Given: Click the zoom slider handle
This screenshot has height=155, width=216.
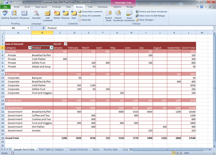Looking at the screenshot, I should 203,153.
